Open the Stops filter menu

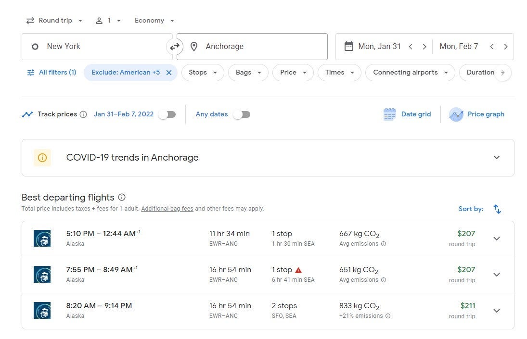point(202,73)
